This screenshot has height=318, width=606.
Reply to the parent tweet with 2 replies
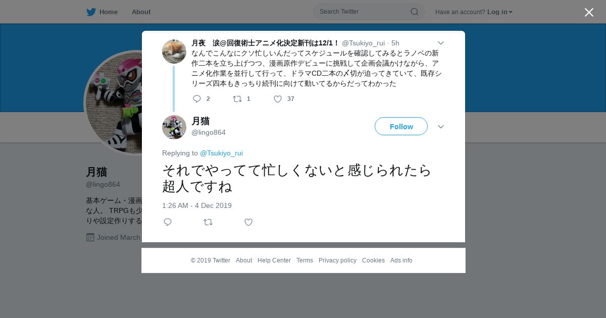point(197,99)
